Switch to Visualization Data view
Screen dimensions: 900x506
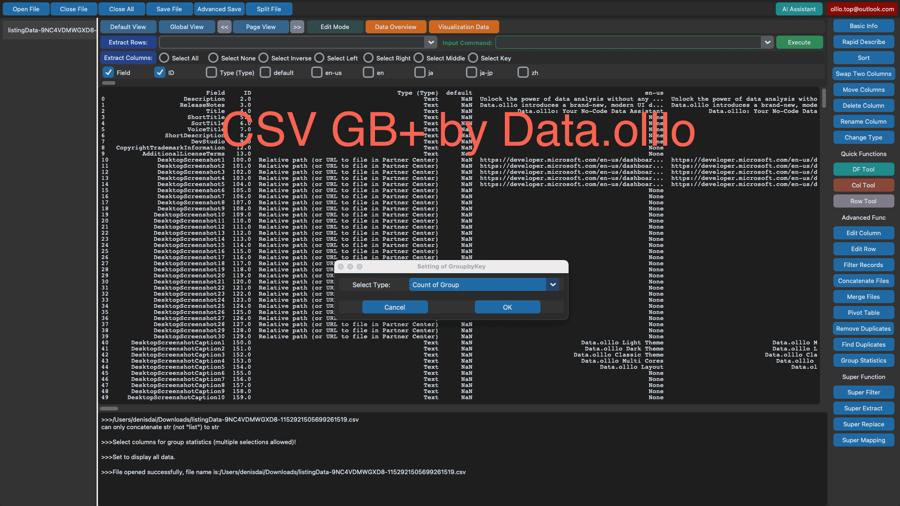[x=464, y=27]
